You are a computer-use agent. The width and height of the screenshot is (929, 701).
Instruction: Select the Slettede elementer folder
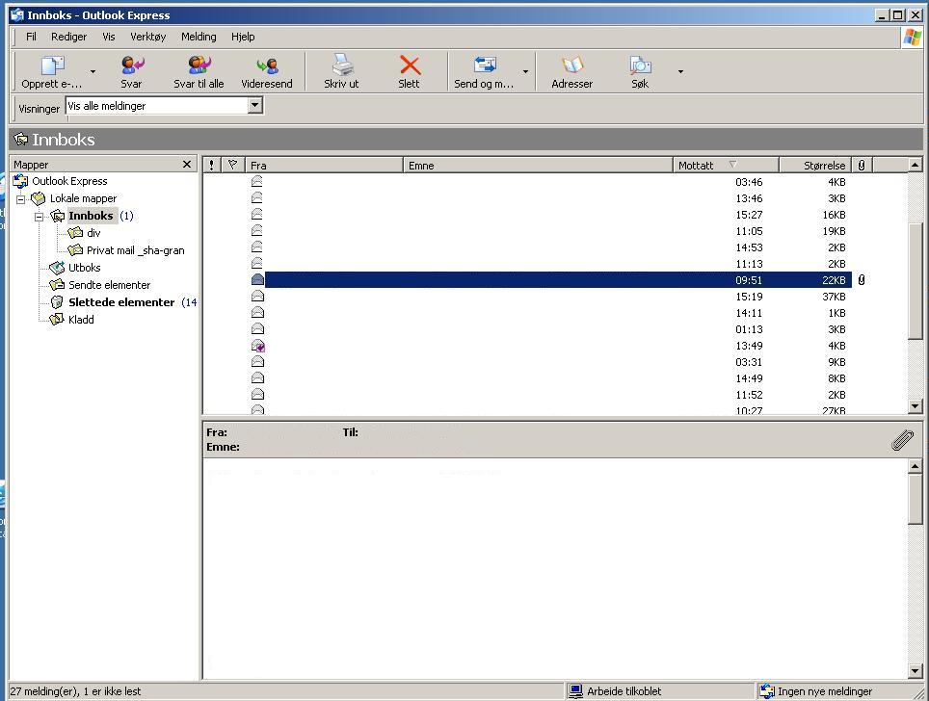(120, 302)
